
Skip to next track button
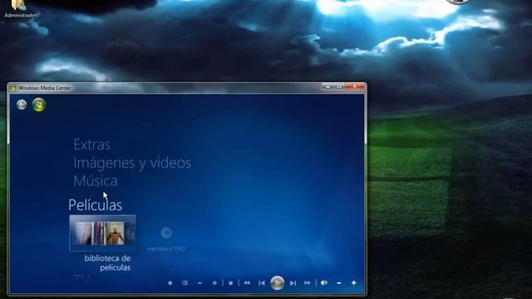293,282
